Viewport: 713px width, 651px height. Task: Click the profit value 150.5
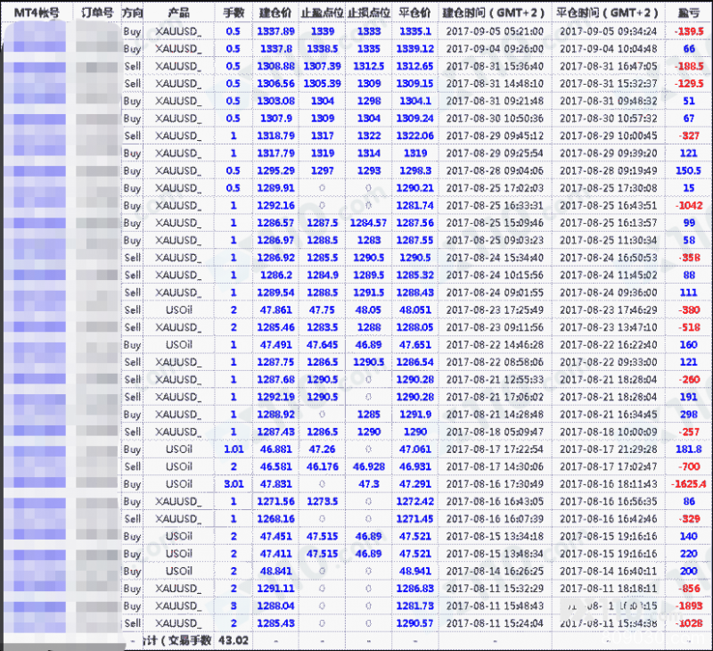(x=689, y=170)
